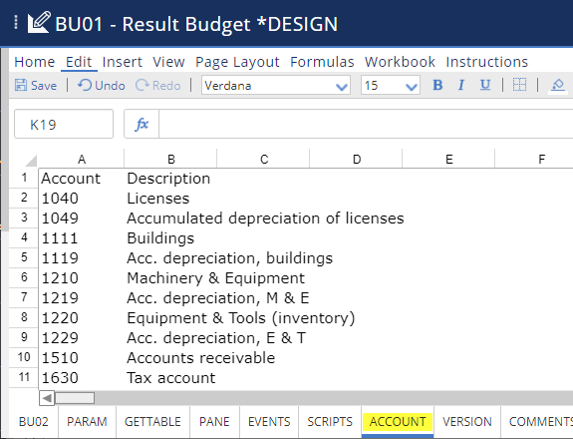
Task: Expand the font size 15 dropdown
Action: click(412, 87)
